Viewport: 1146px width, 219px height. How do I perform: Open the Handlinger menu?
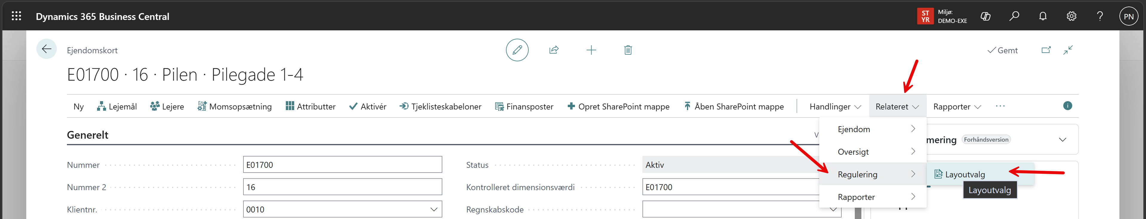pyautogui.click(x=835, y=107)
